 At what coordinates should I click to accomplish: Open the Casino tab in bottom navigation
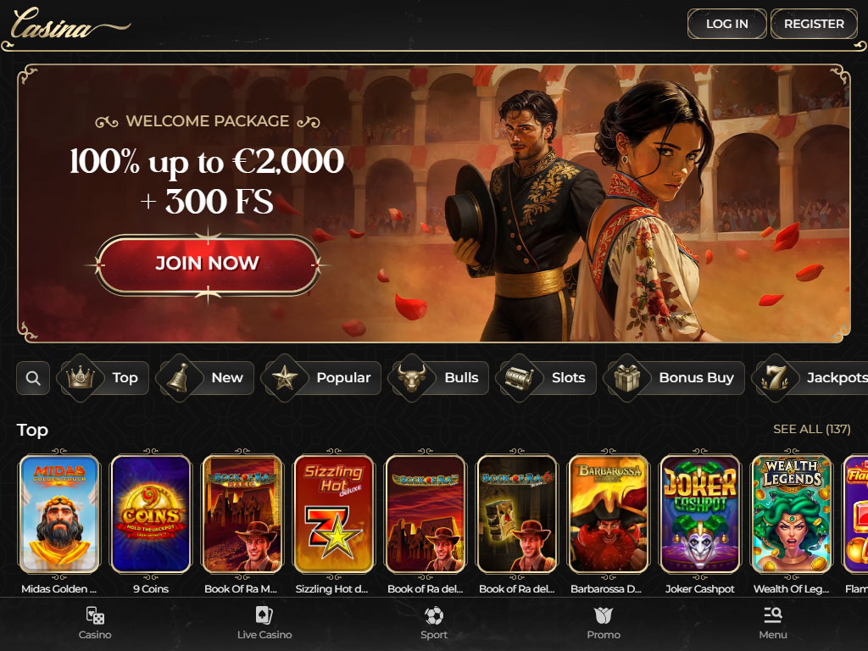point(95,623)
